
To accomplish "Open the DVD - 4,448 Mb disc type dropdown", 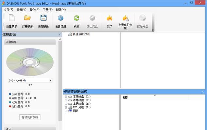I will pos(50,80).
